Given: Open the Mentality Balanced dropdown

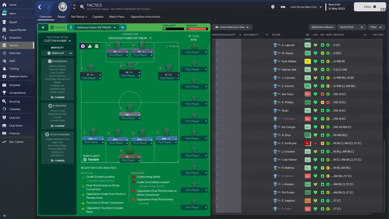Looking at the screenshot, I should pos(57,53).
